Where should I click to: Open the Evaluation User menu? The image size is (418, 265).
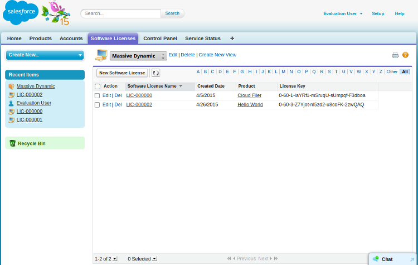pyautogui.click(x=343, y=13)
